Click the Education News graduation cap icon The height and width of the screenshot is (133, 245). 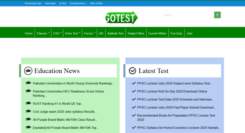point(28,71)
